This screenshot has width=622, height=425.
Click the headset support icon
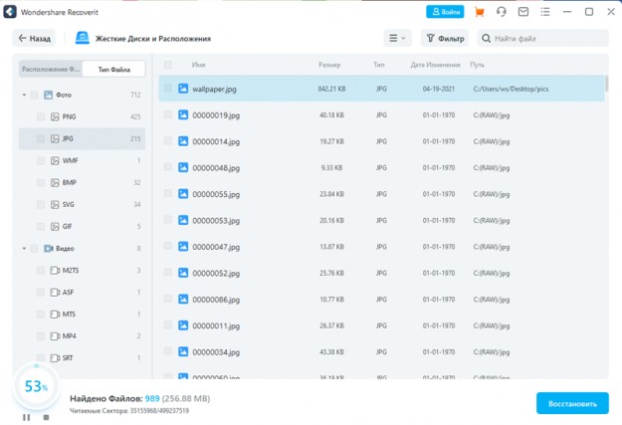pyautogui.click(x=501, y=12)
